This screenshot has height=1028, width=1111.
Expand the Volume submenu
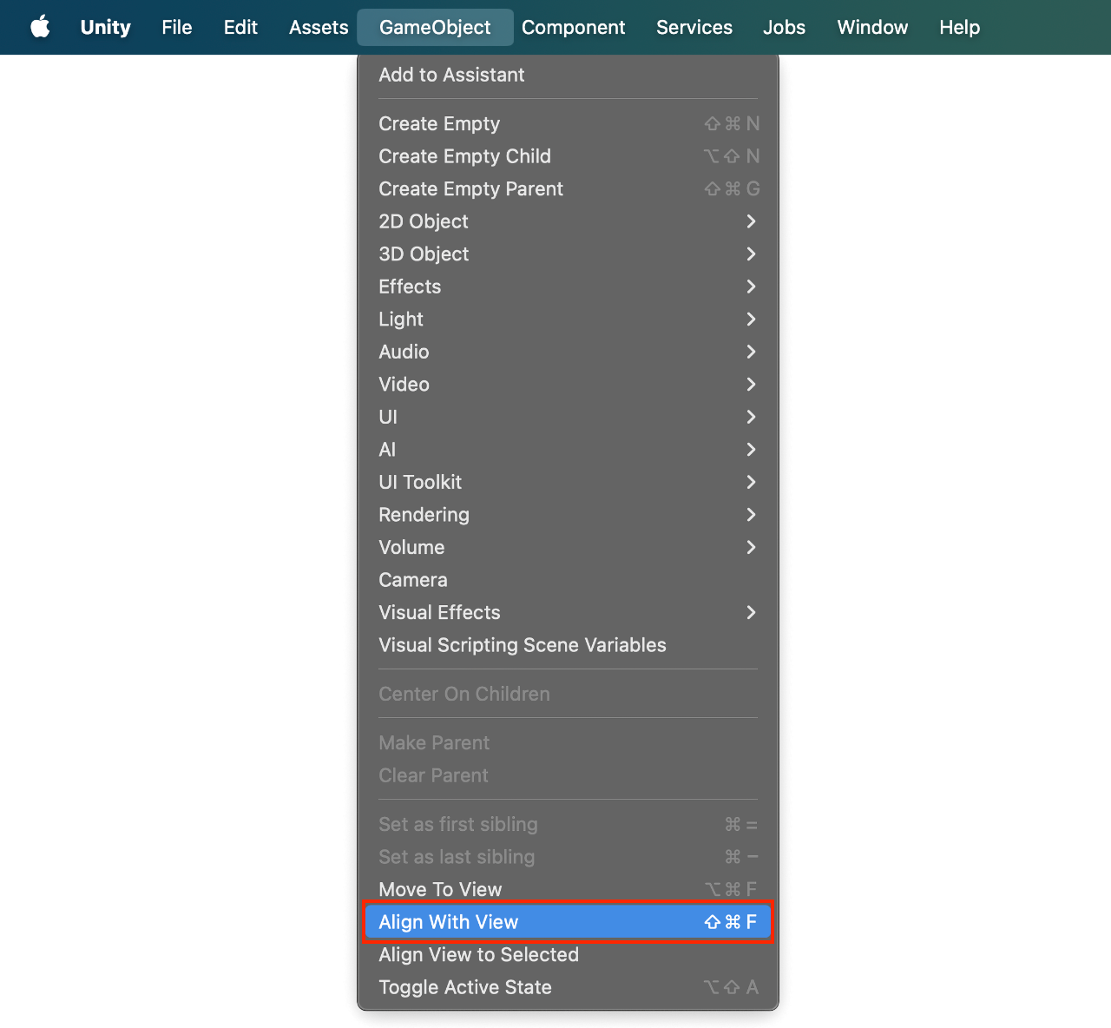coord(568,547)
